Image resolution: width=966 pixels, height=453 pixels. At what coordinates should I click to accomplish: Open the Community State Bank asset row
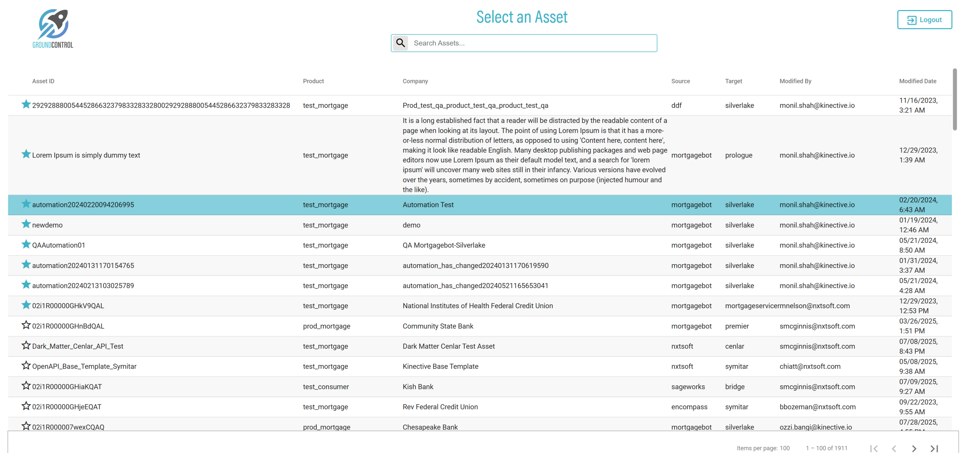click(x=438, y=326)
